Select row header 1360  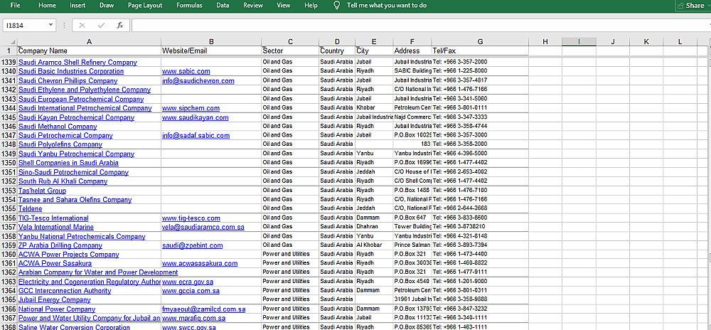[x=9, y=255]
